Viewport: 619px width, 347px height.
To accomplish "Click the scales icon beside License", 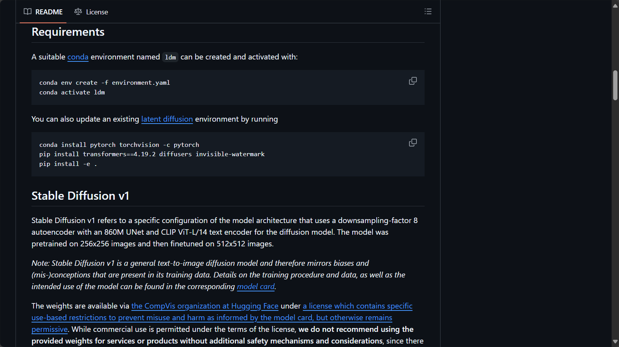I will (78, 12).
